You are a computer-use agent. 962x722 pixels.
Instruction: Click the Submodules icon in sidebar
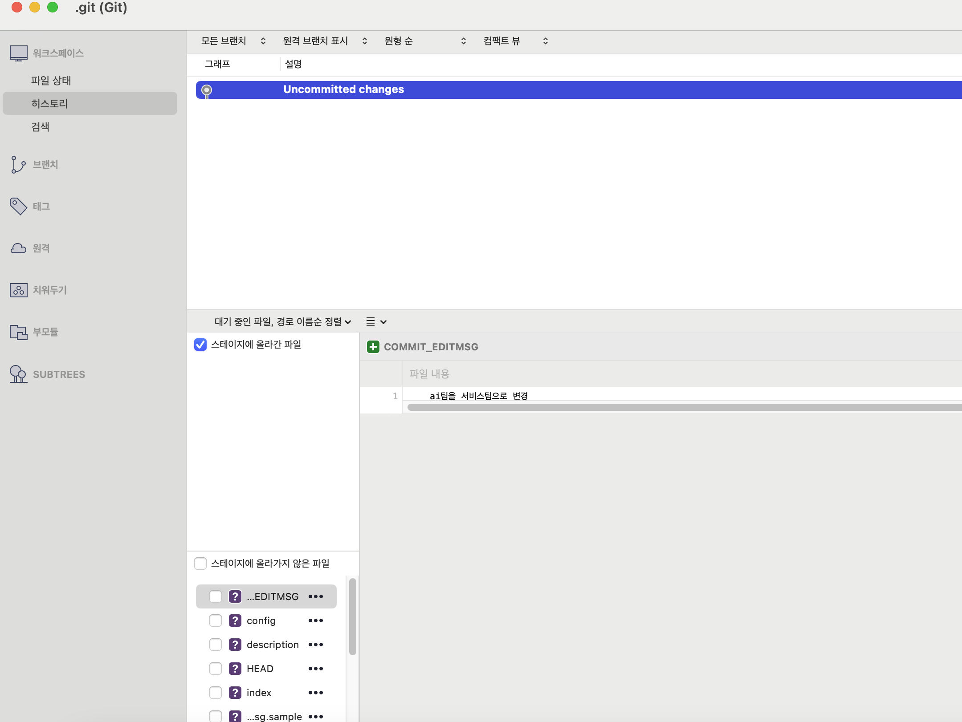pyautogui.click(x=18, y=332)
